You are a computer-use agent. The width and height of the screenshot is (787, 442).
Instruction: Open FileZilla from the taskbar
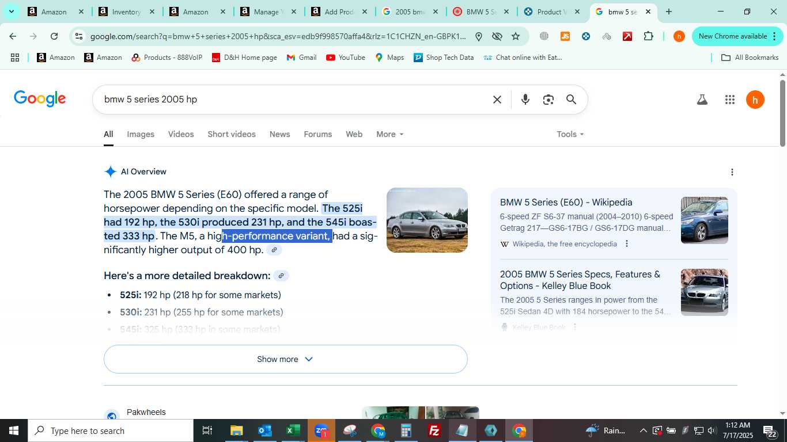[x=434, y=430]
